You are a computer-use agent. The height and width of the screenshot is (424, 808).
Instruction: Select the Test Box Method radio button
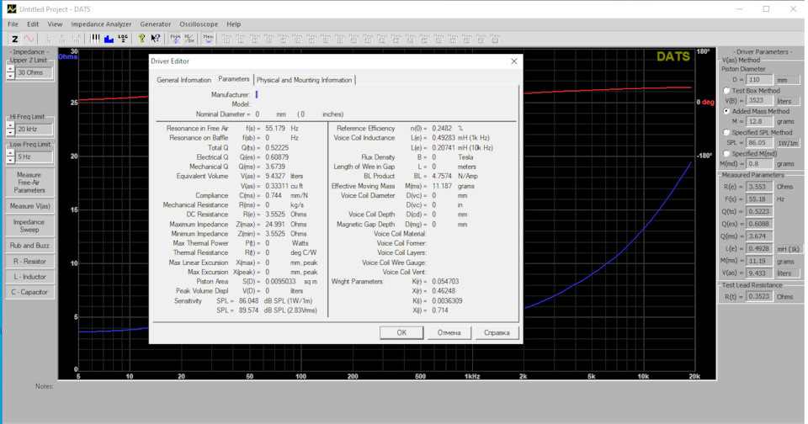726,90
